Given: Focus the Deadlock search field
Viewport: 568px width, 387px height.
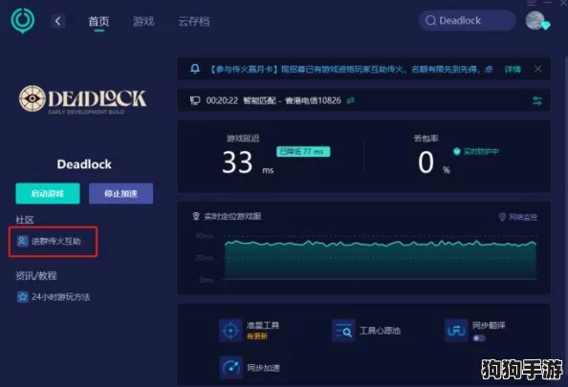Looking at the screenshot, I should [468, 20].
